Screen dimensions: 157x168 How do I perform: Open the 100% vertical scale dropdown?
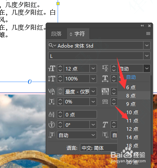pyautogui.click(x=93, y=78)
